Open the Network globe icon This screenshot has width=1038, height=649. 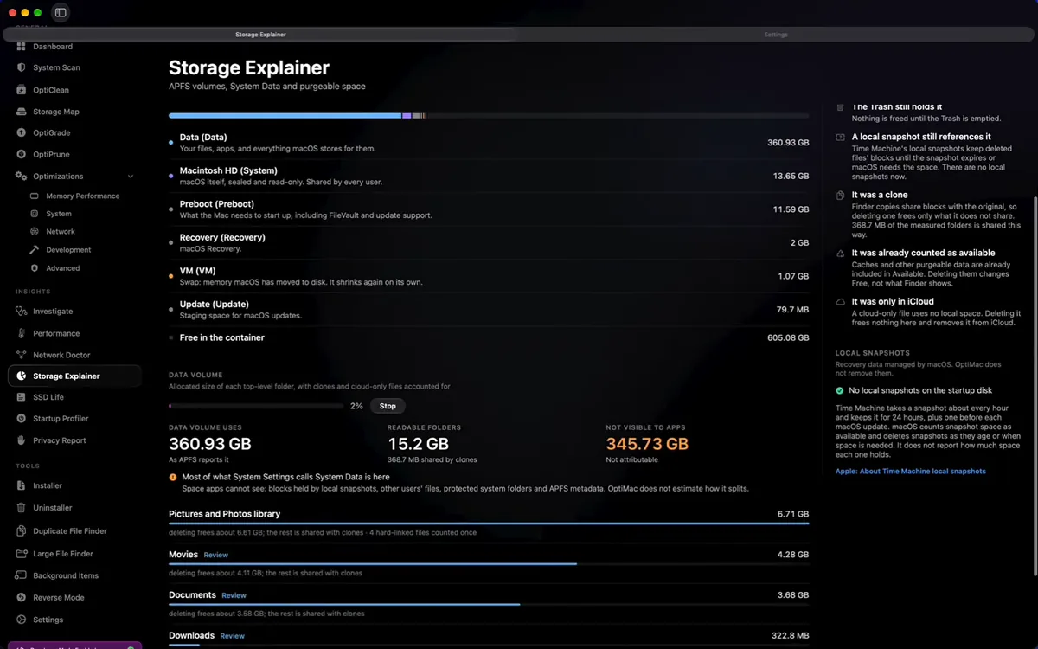(x=35, y=231)
